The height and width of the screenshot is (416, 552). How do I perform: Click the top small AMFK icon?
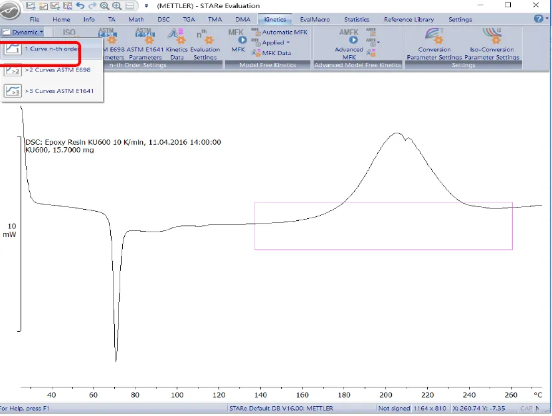tap(371, 32)
